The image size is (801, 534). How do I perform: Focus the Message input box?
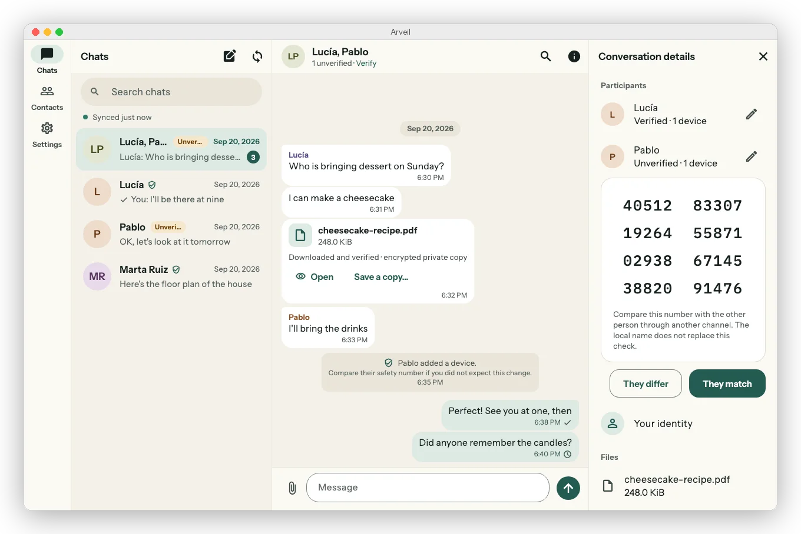tap(428, 488)
